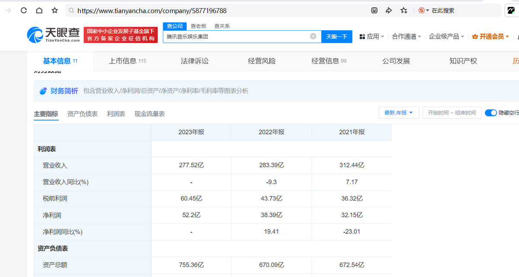Click the 开通会员 link
The image size is (519, 277).
pos(491,37)
